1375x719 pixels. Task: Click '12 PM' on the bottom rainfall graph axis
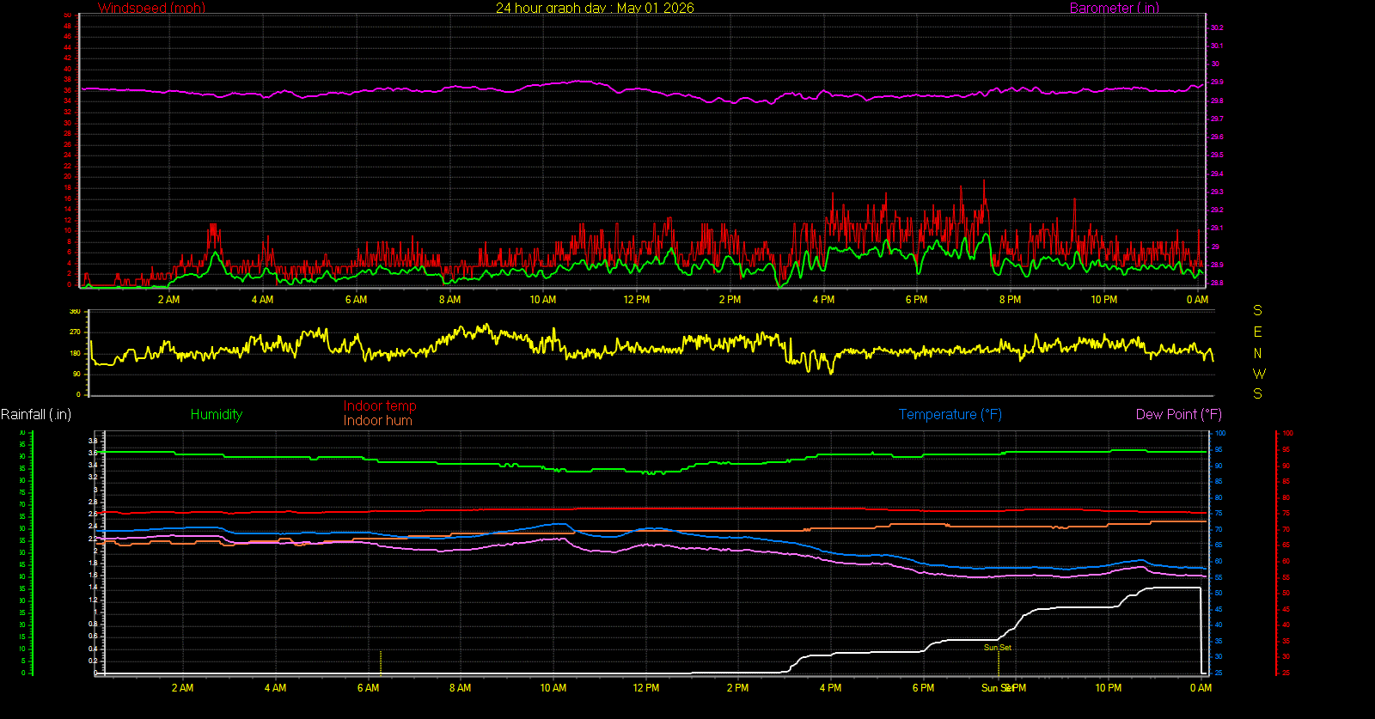coord(646,688)
